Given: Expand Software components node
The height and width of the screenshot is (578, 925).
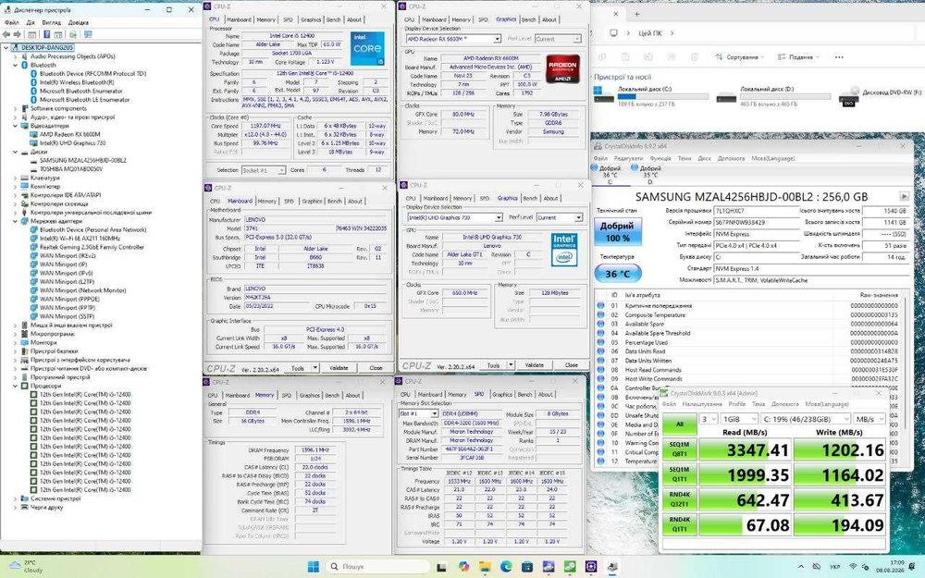Looking at the screenshot, I should pyautogui.click(x=16, y=108).
